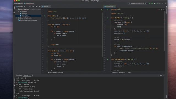Collapse the unit-testing project folder

(x=17, y=9)
